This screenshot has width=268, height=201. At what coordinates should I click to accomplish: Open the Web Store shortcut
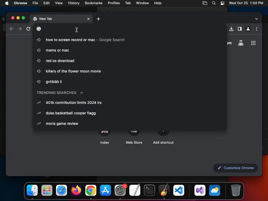click(x=134, y=138)
